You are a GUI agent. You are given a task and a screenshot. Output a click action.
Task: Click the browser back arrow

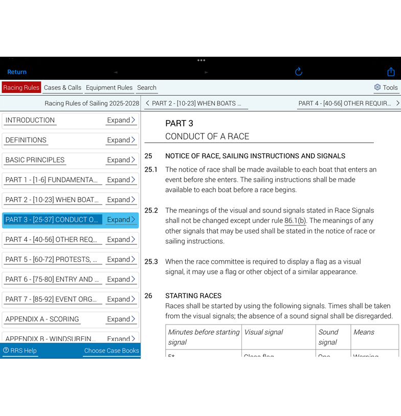(x=116, y=72)
